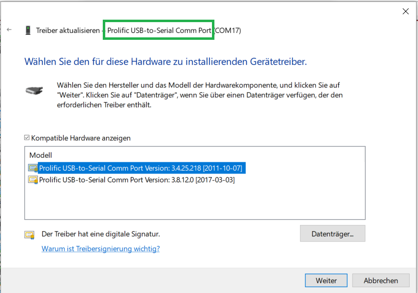The height and width of the screenshot is (293, 418).
Task: Click the heading Wählen Sie den Gerätetreiber
Action: tap(166, 61)
